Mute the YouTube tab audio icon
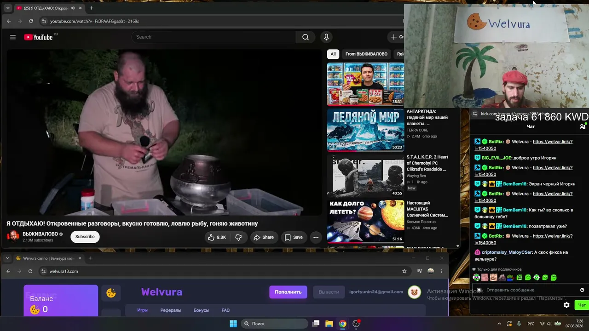Image resolution: width=589 pixels, height=331 pixels. [x=73, y=8]
